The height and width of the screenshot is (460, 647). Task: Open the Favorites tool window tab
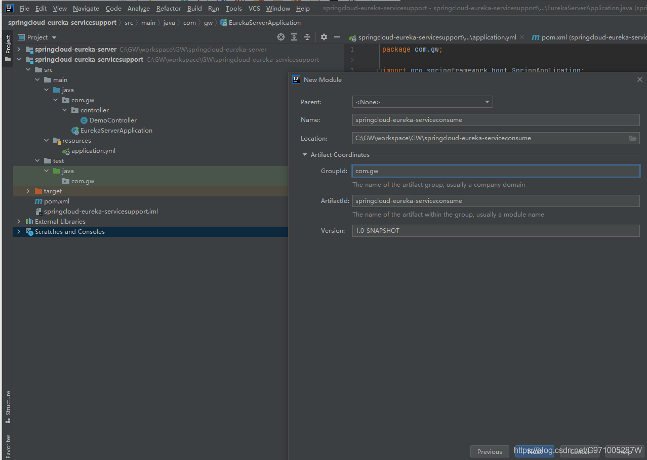tap(8, 445)
